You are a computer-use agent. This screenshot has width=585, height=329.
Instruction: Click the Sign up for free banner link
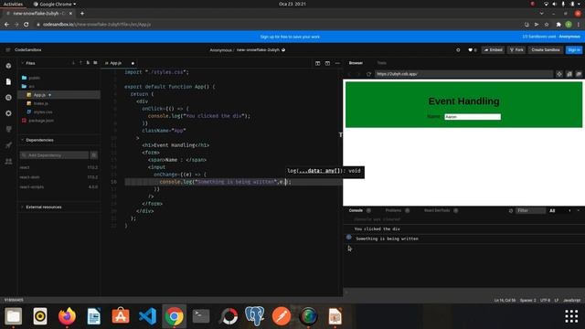click(x=290, y=37)
